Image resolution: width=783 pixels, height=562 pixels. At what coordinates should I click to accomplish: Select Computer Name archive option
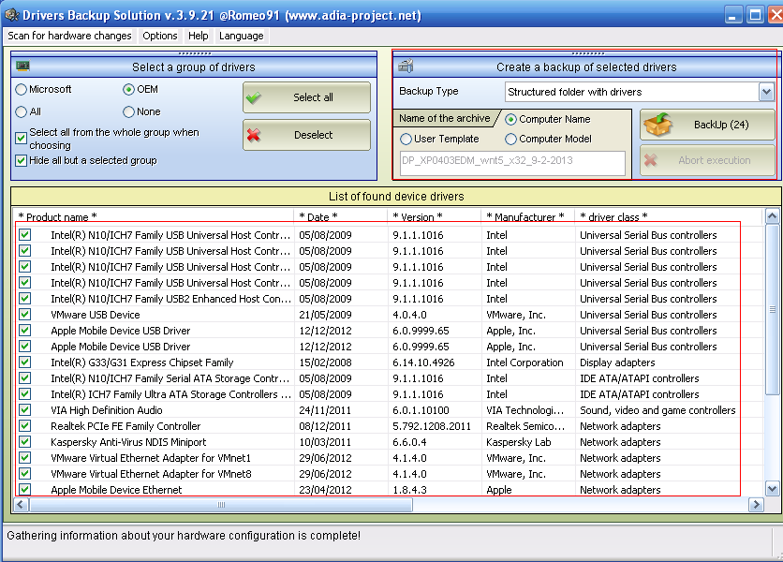coord(510,119)
